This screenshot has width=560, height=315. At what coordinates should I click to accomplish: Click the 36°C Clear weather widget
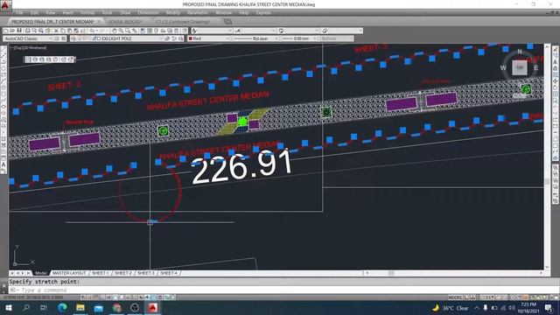point(451,307)
